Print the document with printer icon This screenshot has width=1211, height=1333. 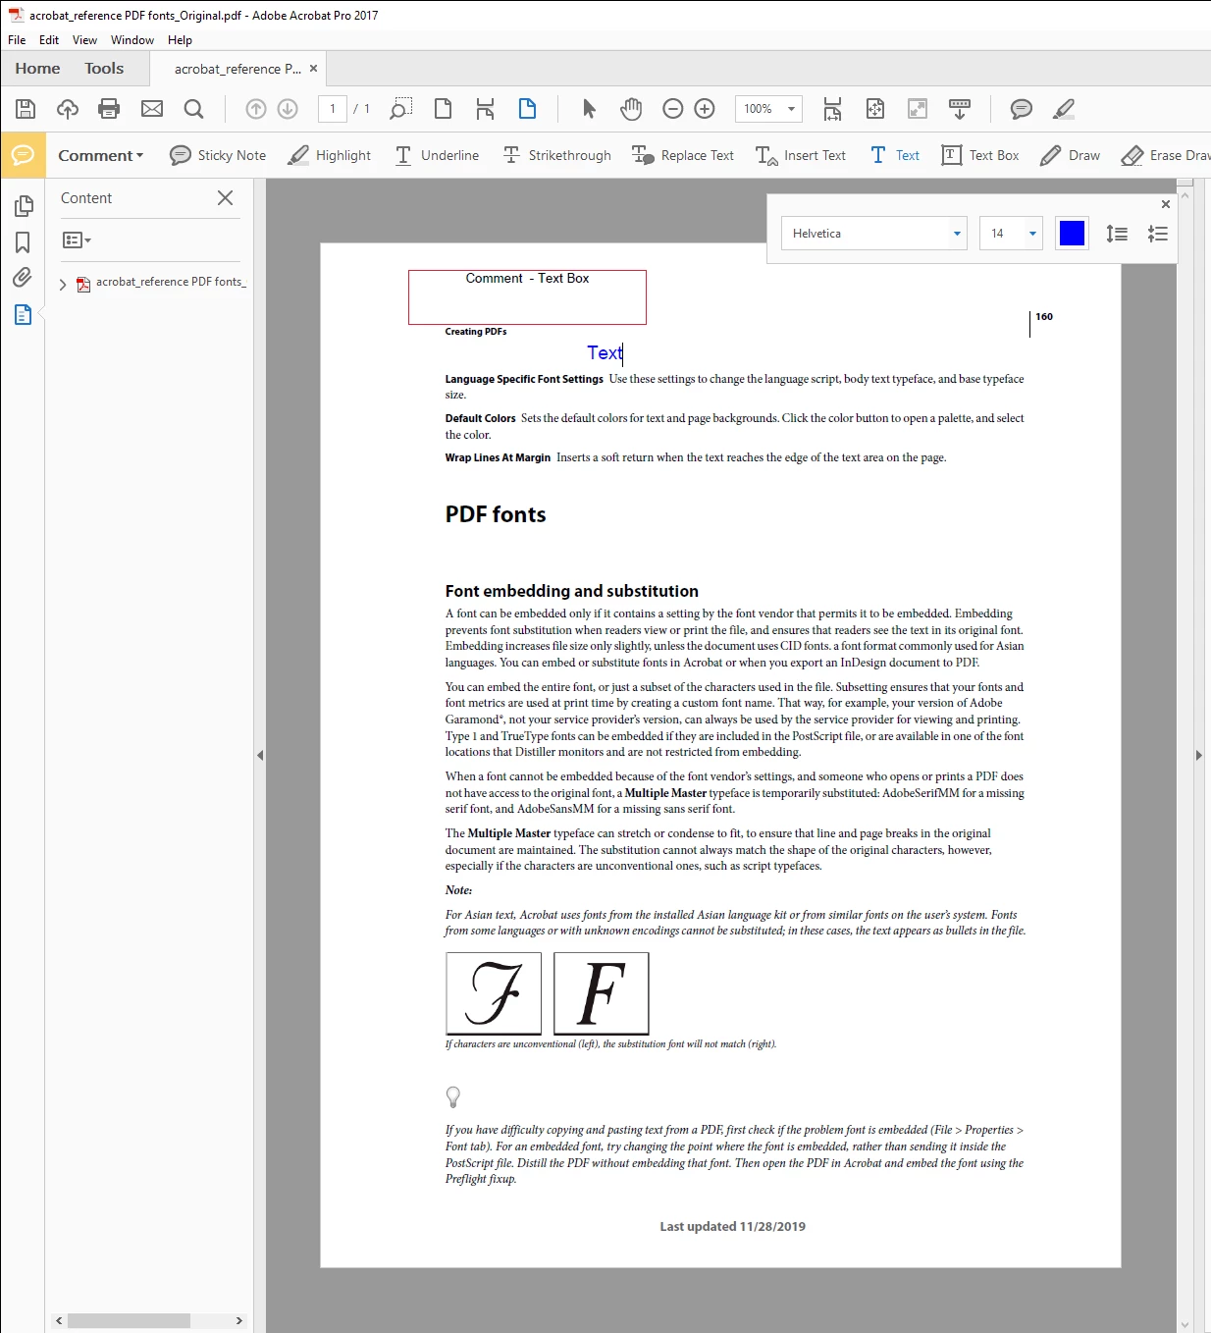click(109, 109)
